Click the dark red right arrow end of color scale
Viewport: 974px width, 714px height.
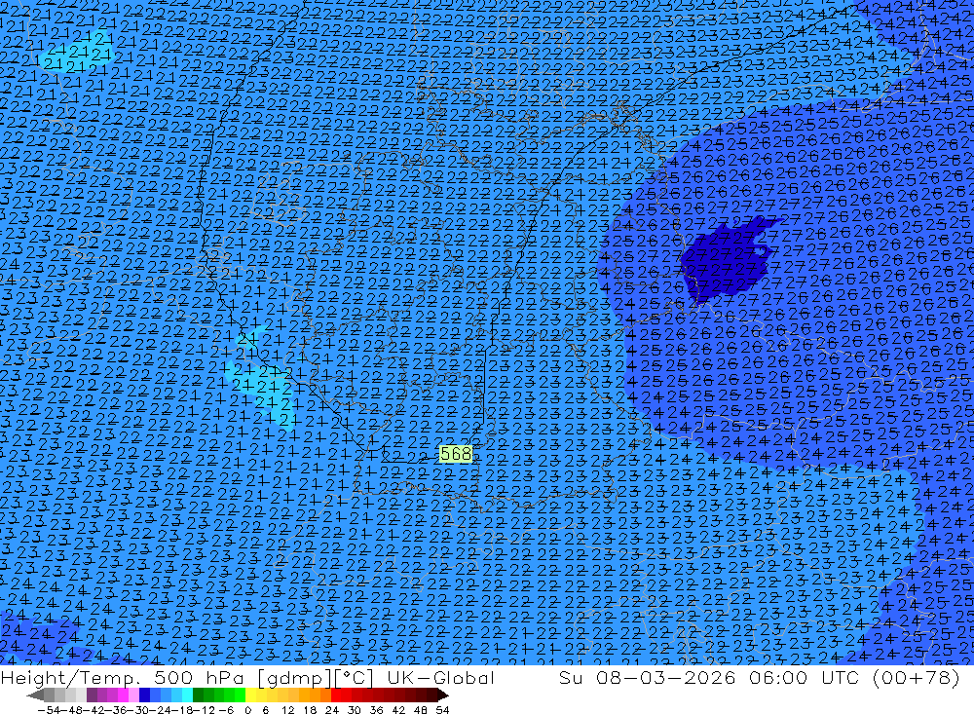[441, 695]
